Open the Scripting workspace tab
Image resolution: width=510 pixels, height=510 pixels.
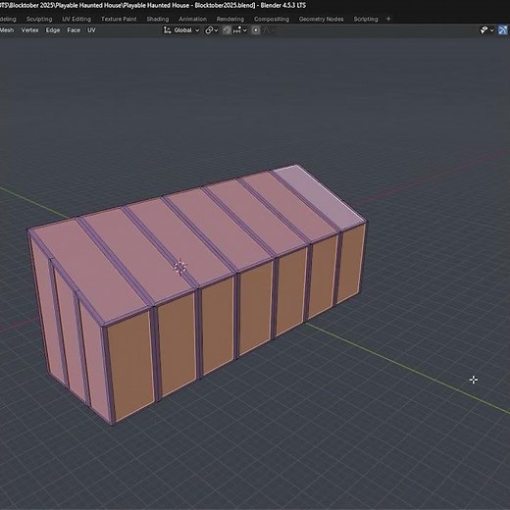coord(366,19)
